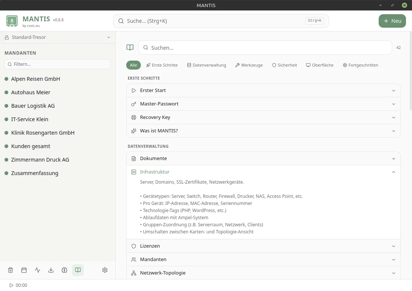The width and height of the screenshot is (412, 291).
Task: Click the by cosic.eu text
Action: coord(31,26)
